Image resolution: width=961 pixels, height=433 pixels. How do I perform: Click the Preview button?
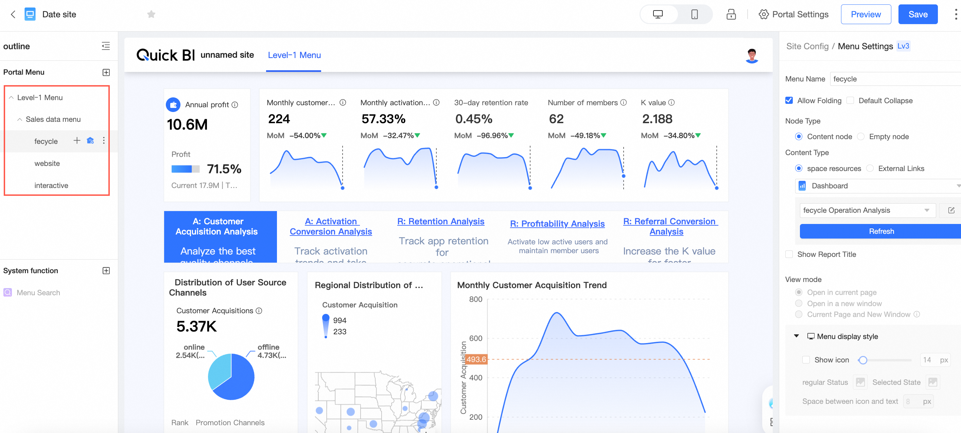(x=866, y=14)
